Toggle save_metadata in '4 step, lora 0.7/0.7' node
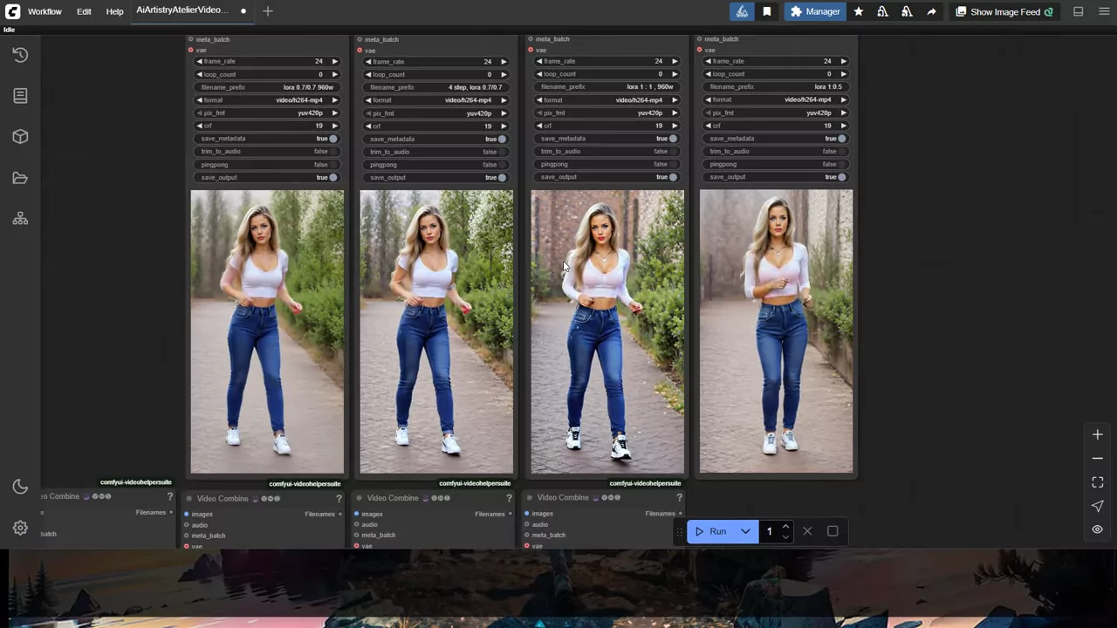The height and width of the screenshot is (628, 1117). click(x=436, y=139)
